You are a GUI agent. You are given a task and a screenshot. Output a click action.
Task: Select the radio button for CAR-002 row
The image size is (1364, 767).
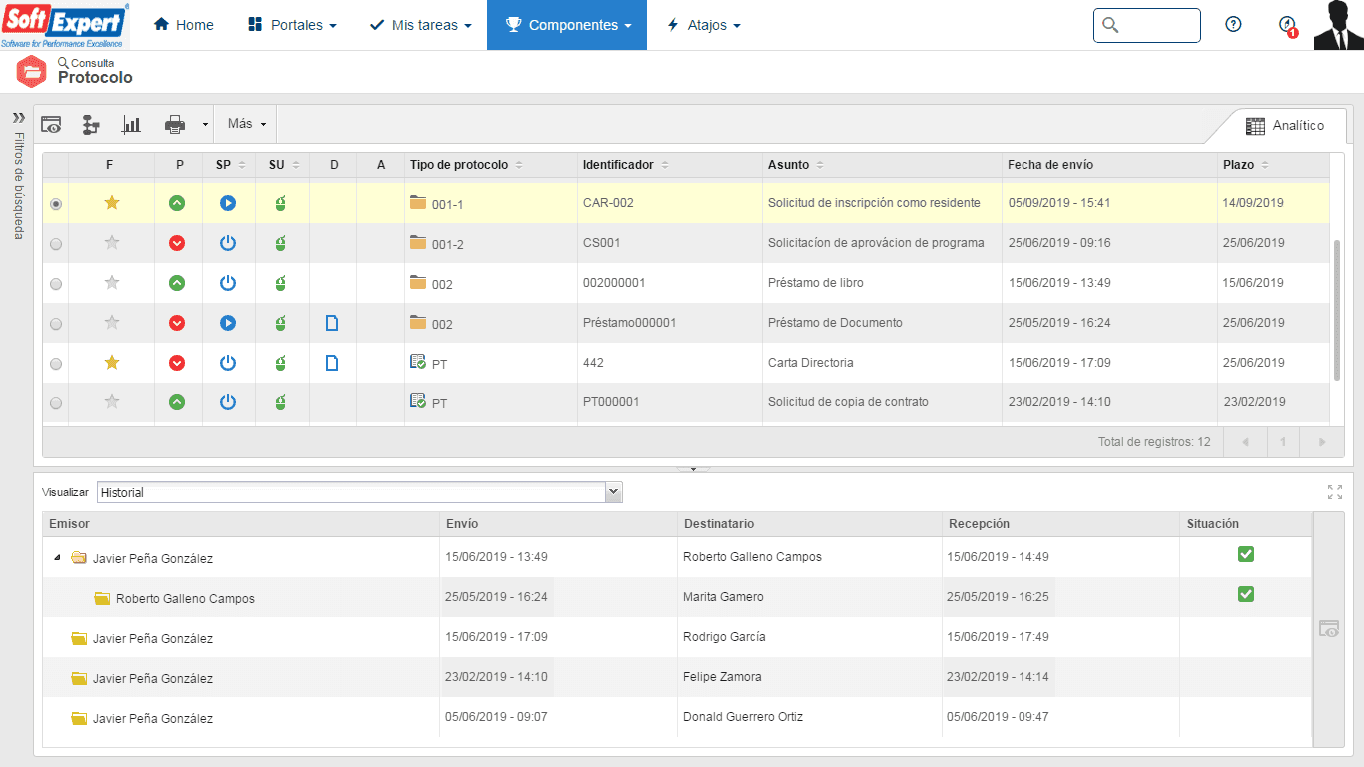click(56, 203)
